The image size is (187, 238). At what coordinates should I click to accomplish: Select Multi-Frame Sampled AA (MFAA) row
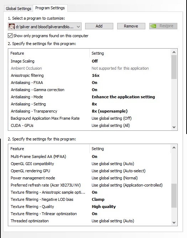pyautogui.click(x=90, y=157)
